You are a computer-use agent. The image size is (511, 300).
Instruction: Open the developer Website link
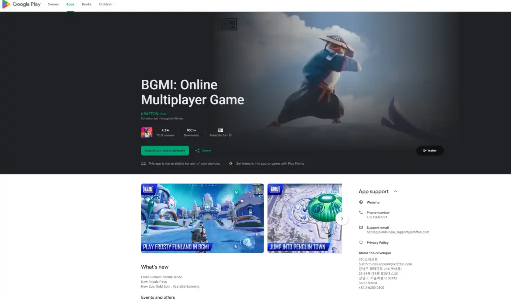point(373,202)
